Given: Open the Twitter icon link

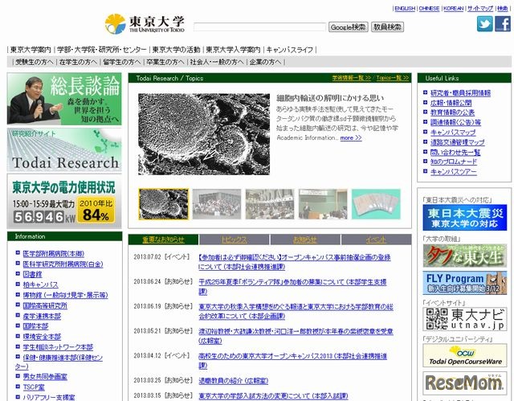Looking at the screenshot, I should (x=484, y=23).
